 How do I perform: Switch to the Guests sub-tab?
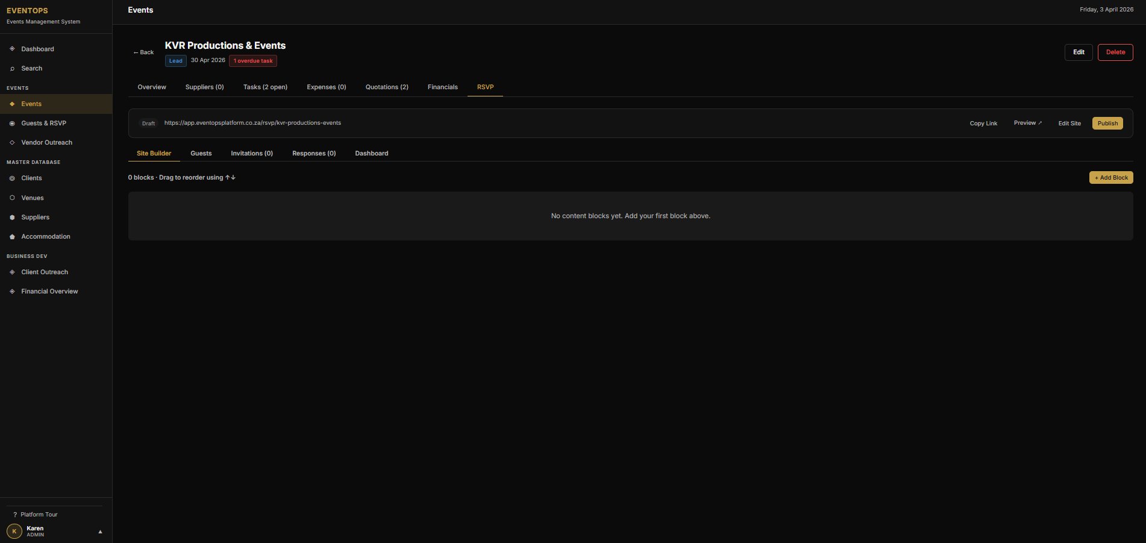pos(201,153)
